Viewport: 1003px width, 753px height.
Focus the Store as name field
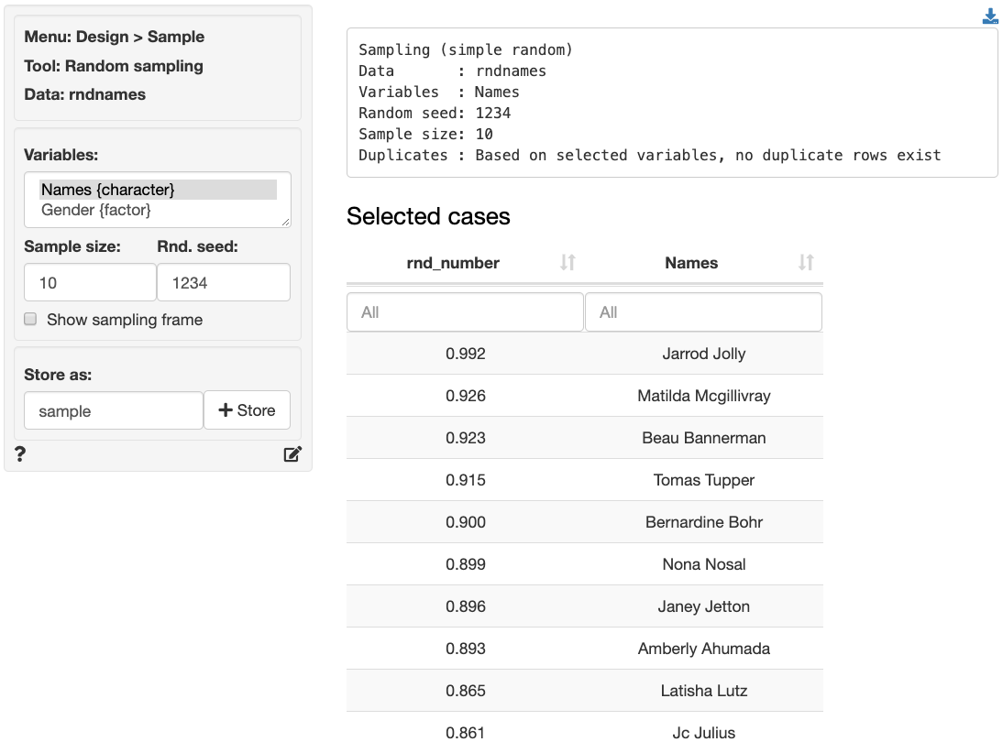113,411
